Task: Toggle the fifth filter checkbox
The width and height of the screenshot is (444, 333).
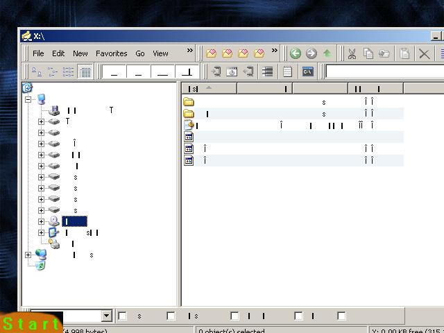Action: point(342,316)
